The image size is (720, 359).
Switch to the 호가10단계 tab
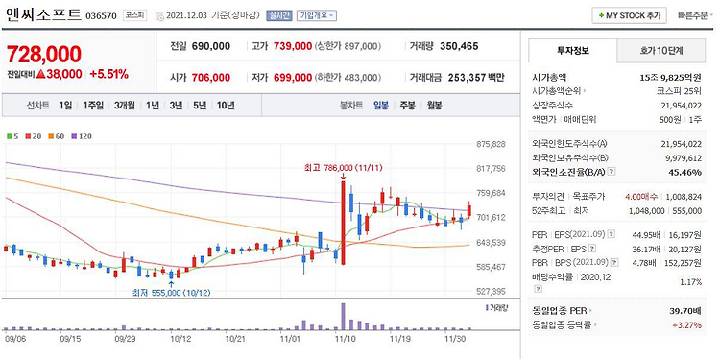[x=661, y=51]
